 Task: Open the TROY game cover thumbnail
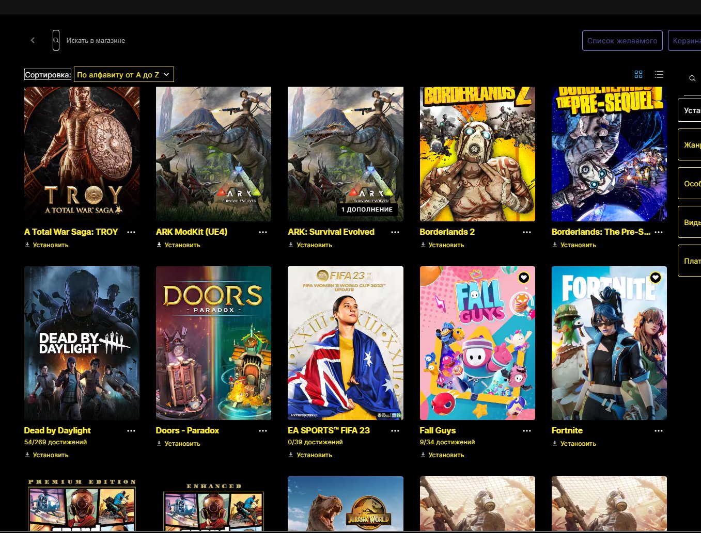82,154
